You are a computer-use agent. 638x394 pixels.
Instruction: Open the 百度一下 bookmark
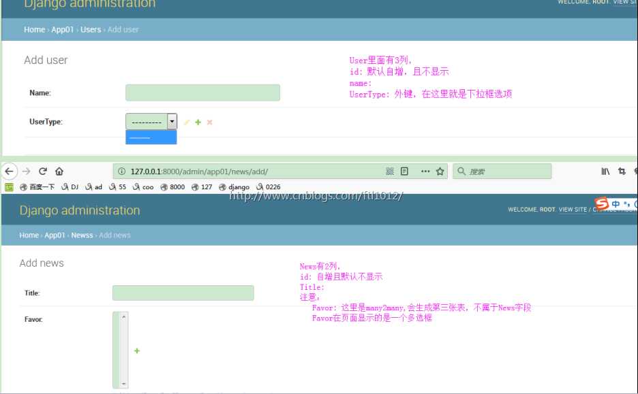click(37, 187)
